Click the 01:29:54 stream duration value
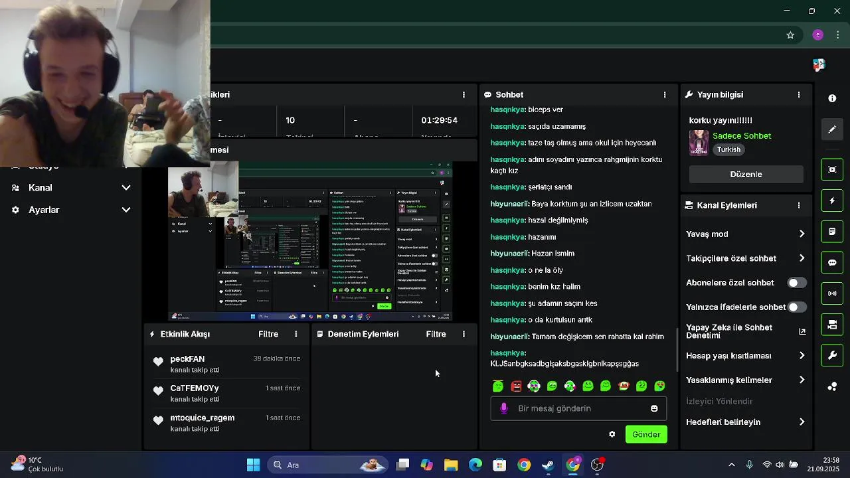The height and width of the screenshot is (478, 850). point(439,120)
